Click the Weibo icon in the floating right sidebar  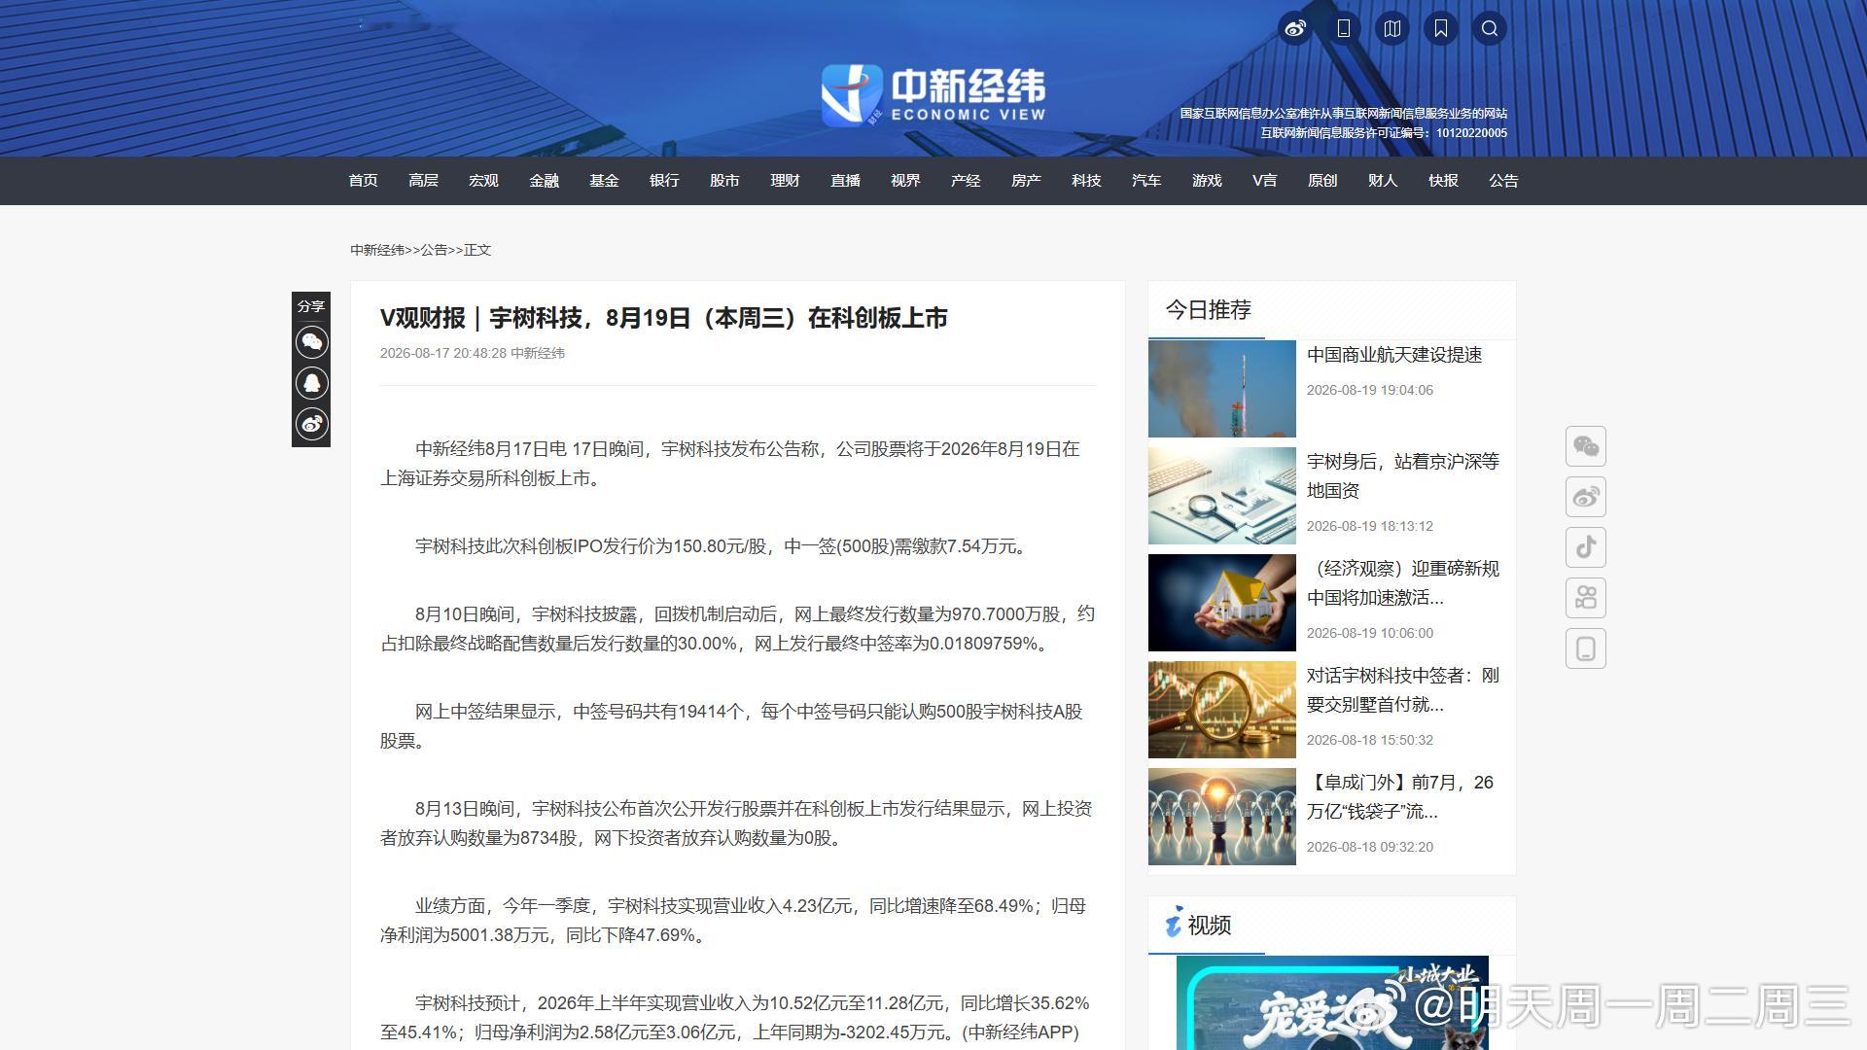1586,497
